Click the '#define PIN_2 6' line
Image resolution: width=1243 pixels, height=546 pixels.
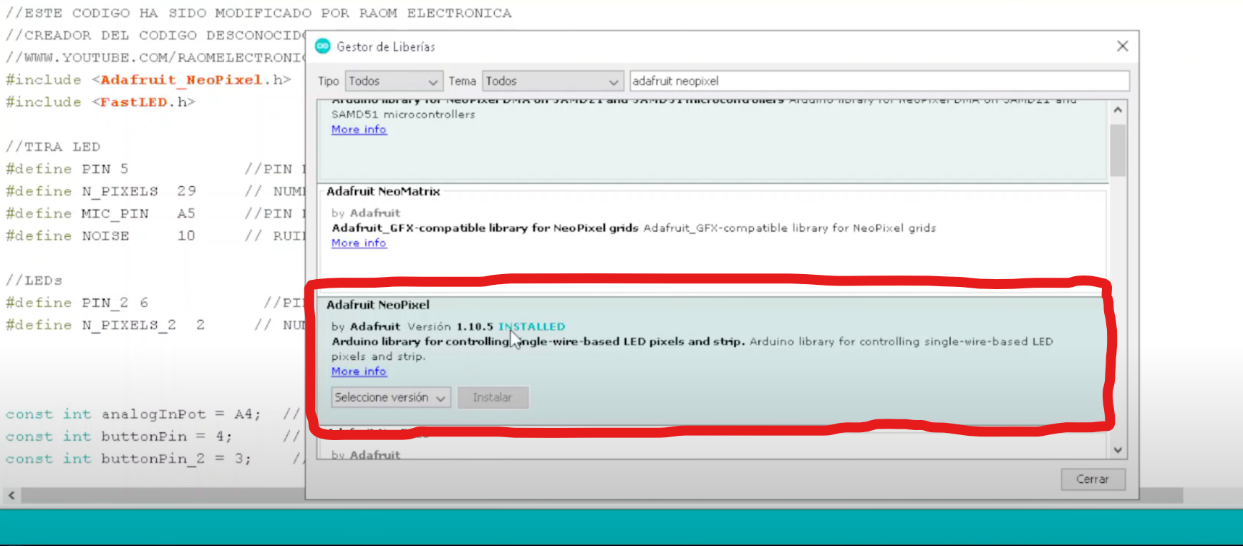click(77, 303)
